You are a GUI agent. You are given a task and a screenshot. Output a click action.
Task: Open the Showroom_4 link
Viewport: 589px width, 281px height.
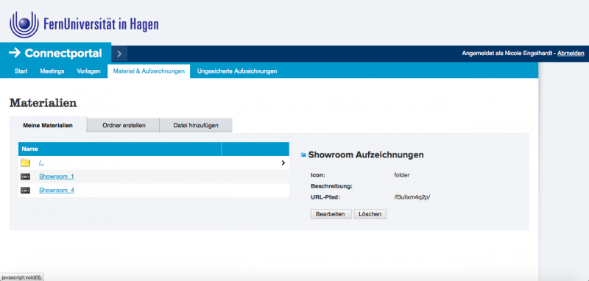point(57,191)
